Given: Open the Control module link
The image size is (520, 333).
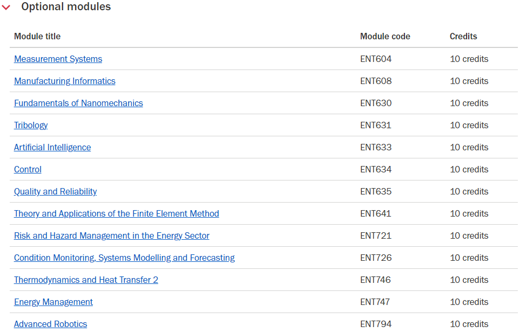Looking at the screenshot, I should (28, 170).
